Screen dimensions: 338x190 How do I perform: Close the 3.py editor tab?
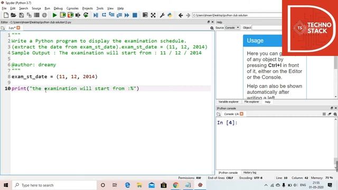click(18, 27)
